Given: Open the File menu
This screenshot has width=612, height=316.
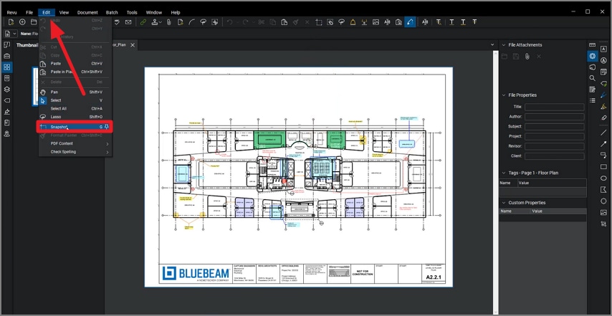Looking at the screenshot, I should pyautogui.click(x=29, y=12).
